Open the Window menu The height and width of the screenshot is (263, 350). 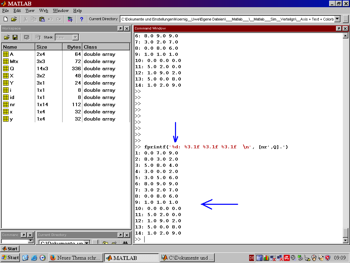pyautogui.click(x=60, y=11)
